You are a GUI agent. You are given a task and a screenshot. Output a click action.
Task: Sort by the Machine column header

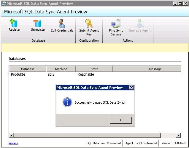[x=61, y=69]
